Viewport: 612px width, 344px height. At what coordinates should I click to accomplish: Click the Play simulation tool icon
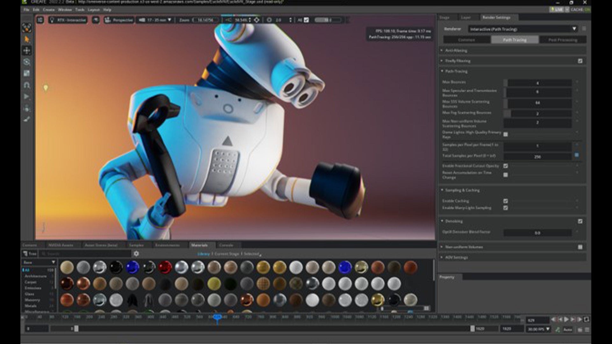coord(27,97)
